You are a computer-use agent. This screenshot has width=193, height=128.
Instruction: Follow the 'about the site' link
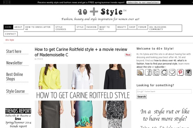[x=144, y=67]
